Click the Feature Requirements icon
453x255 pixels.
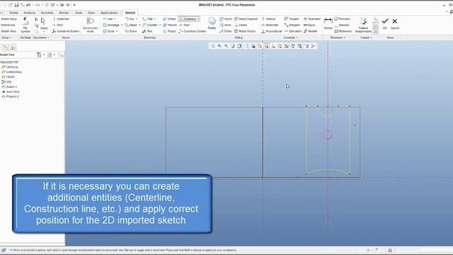pos(363,25)
